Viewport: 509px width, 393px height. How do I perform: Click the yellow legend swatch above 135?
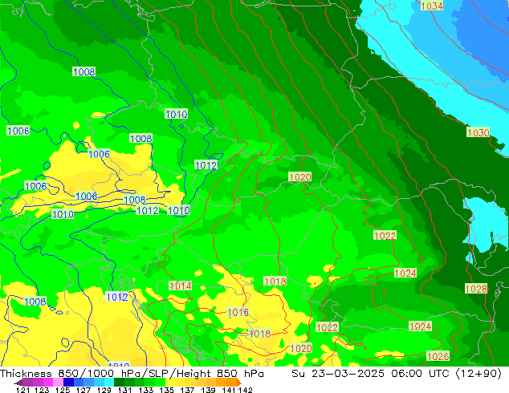170,383
